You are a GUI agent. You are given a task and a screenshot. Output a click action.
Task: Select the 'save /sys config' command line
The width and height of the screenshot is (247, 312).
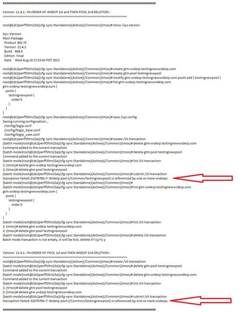(70, 117)
